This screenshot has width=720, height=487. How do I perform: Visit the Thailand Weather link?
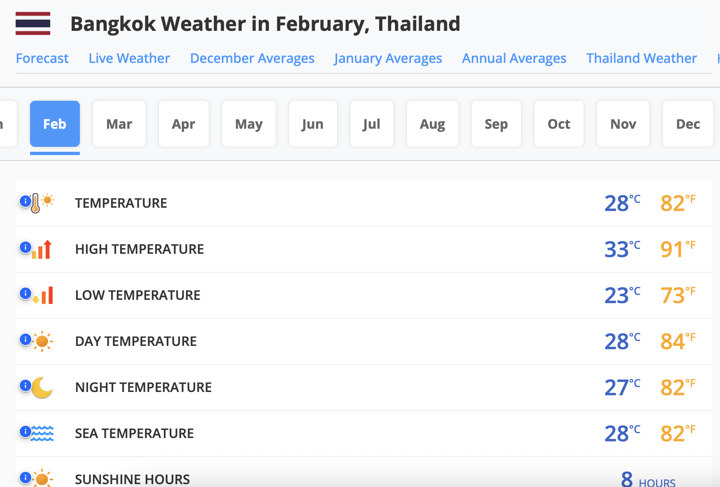[x=641, y=58]
